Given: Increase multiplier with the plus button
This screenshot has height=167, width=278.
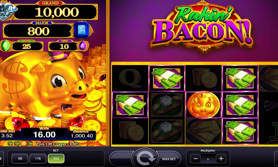Looking at the screenshot, I should 221,158.
